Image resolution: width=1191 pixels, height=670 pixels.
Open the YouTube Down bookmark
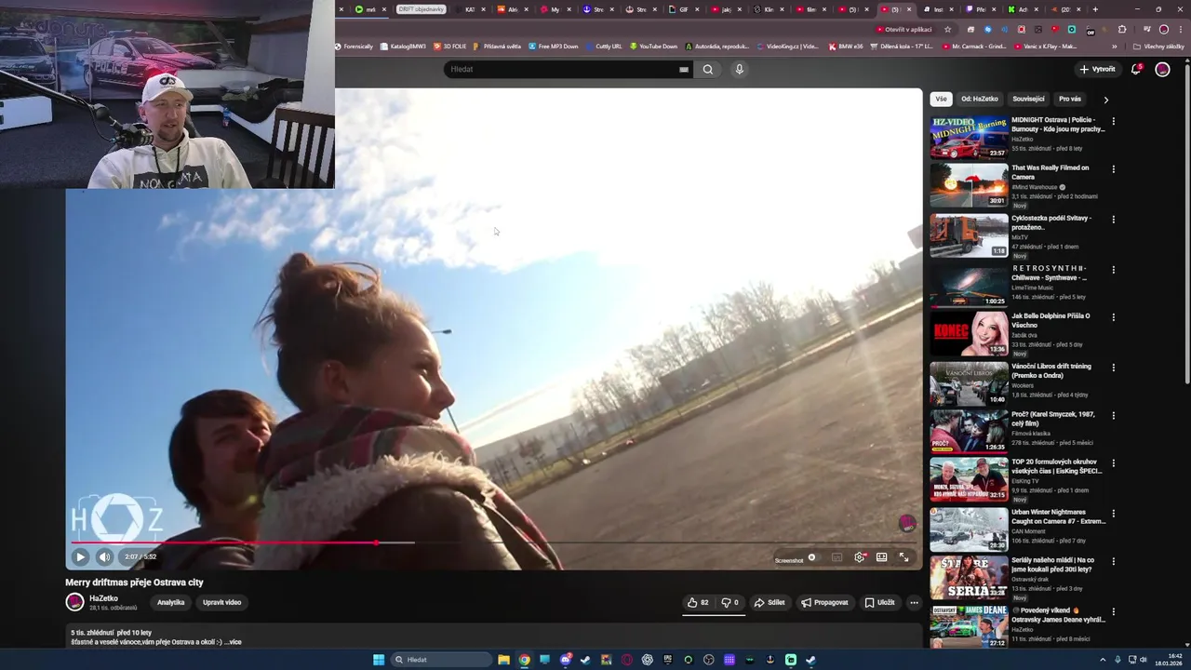pyautogui.click(x=653, y=47)
